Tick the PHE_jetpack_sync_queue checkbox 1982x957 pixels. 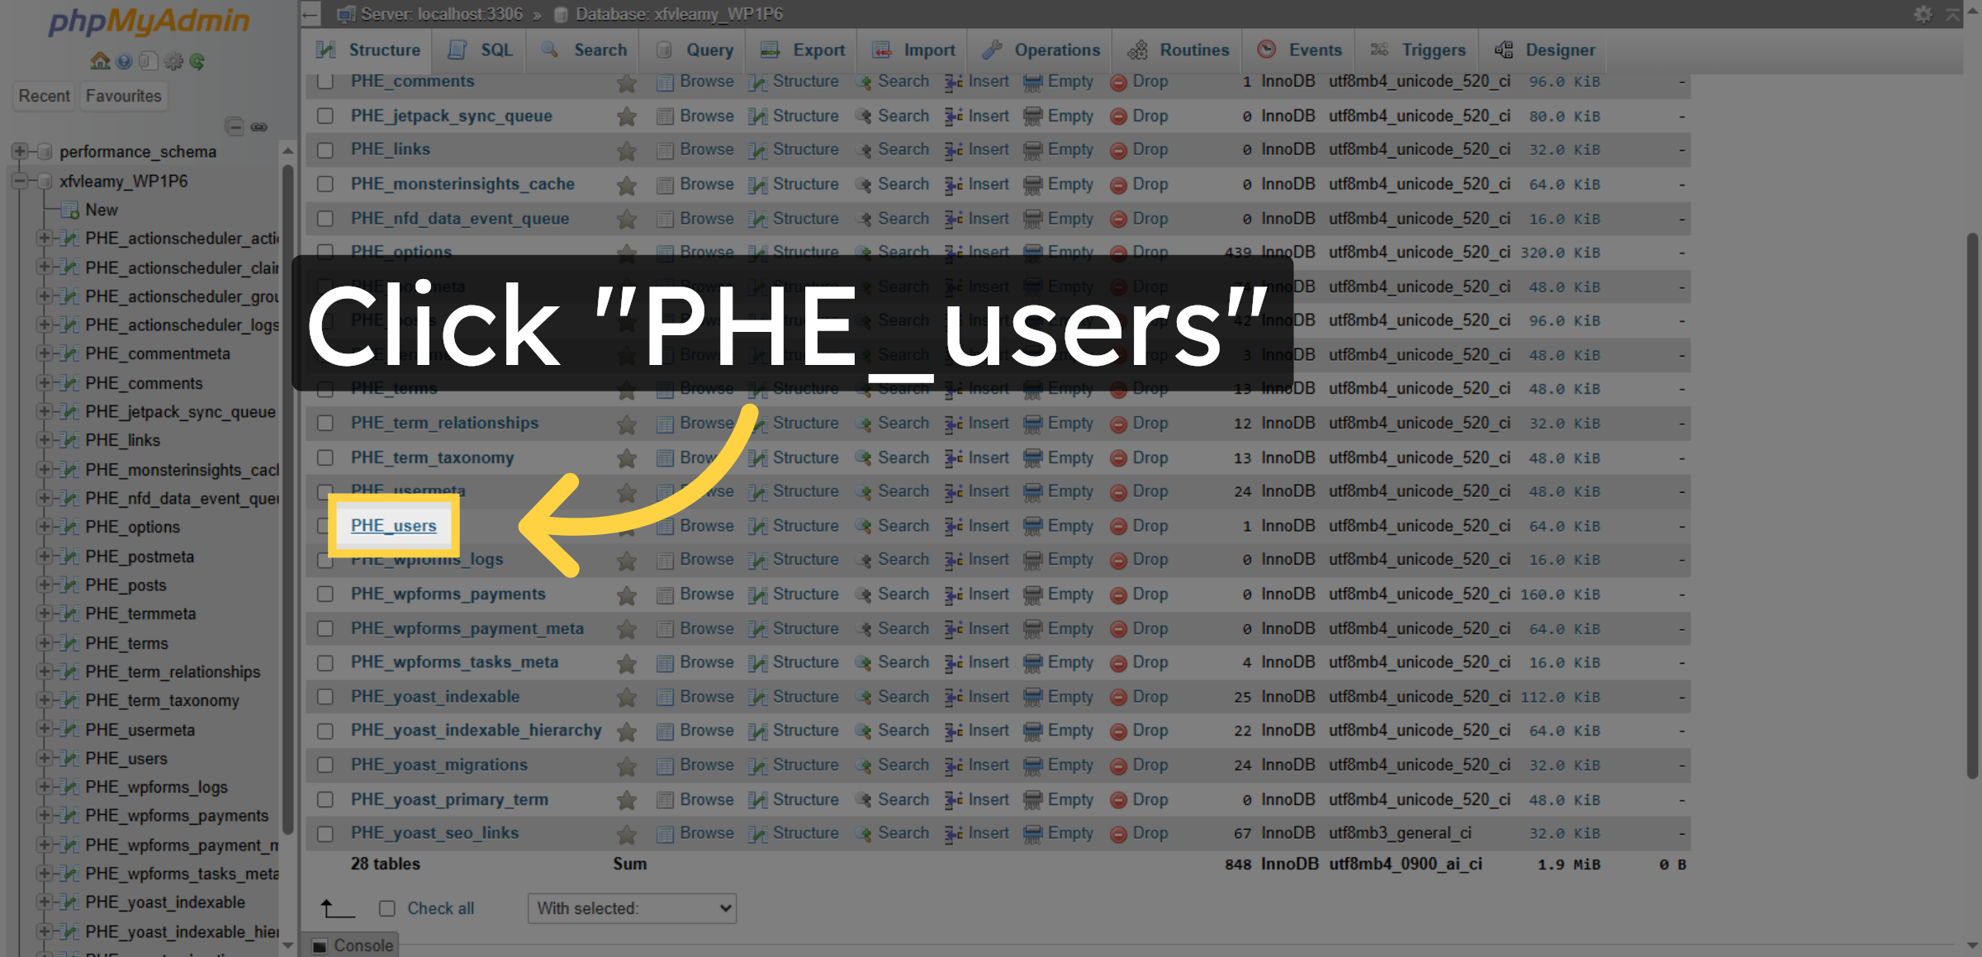click(x=325, y=116)
